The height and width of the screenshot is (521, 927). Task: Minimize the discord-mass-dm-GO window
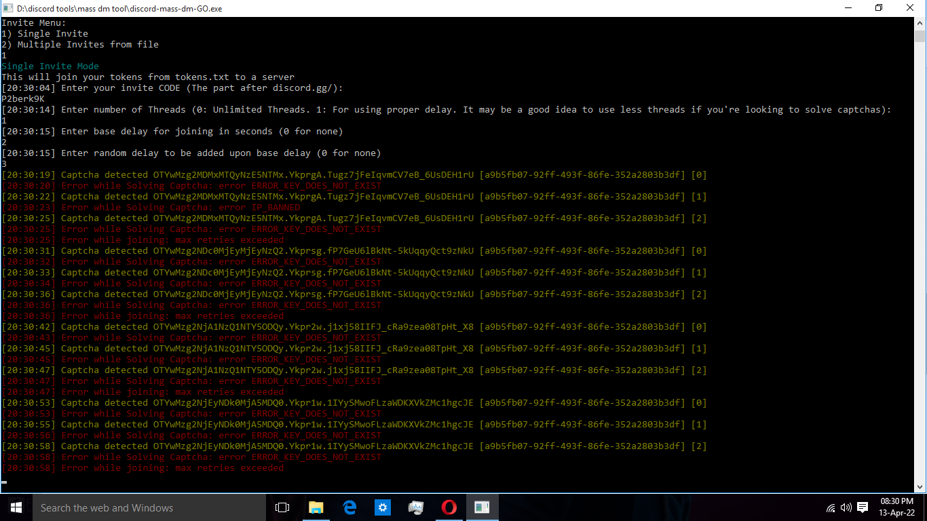849,7
